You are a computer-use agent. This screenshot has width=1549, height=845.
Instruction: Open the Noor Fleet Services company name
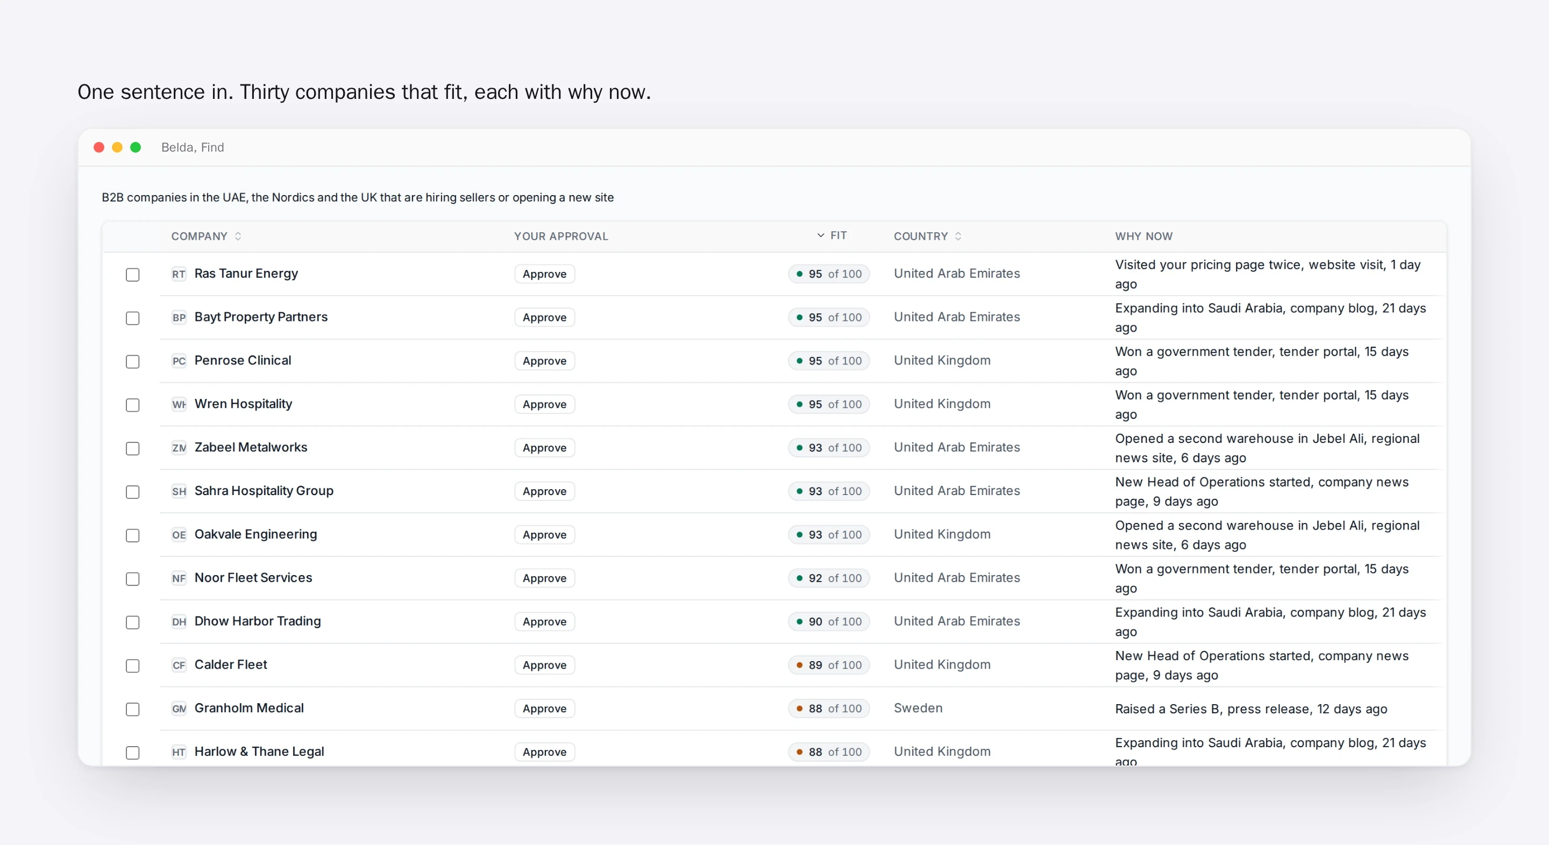click(253, 577)
